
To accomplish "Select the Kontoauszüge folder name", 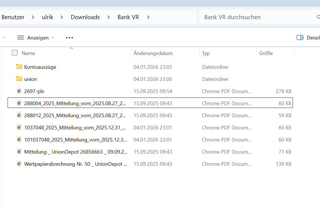I will coord(40,67).
